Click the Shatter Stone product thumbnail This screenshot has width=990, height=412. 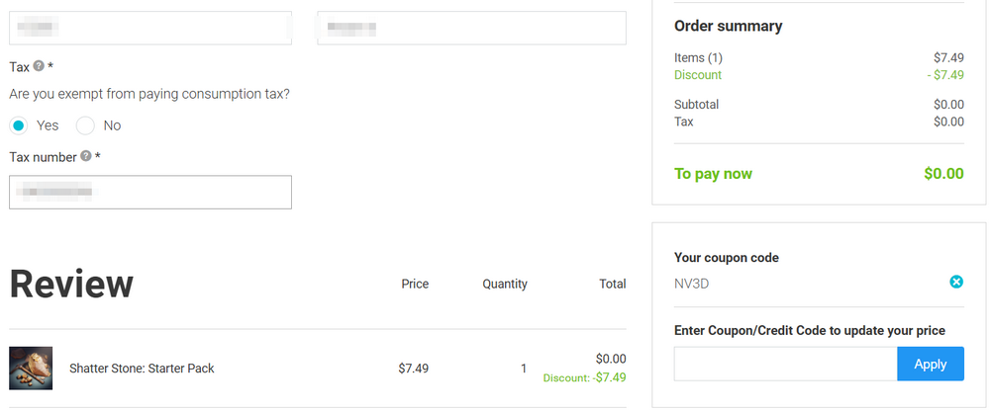(31, 369)
